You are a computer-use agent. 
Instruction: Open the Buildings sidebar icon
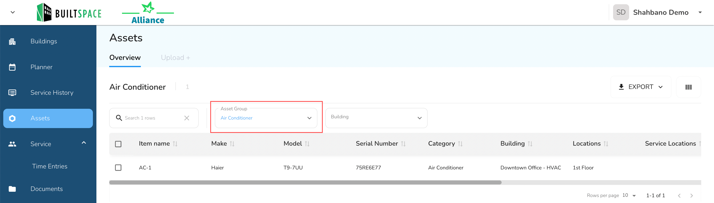[x=12, y=42]
